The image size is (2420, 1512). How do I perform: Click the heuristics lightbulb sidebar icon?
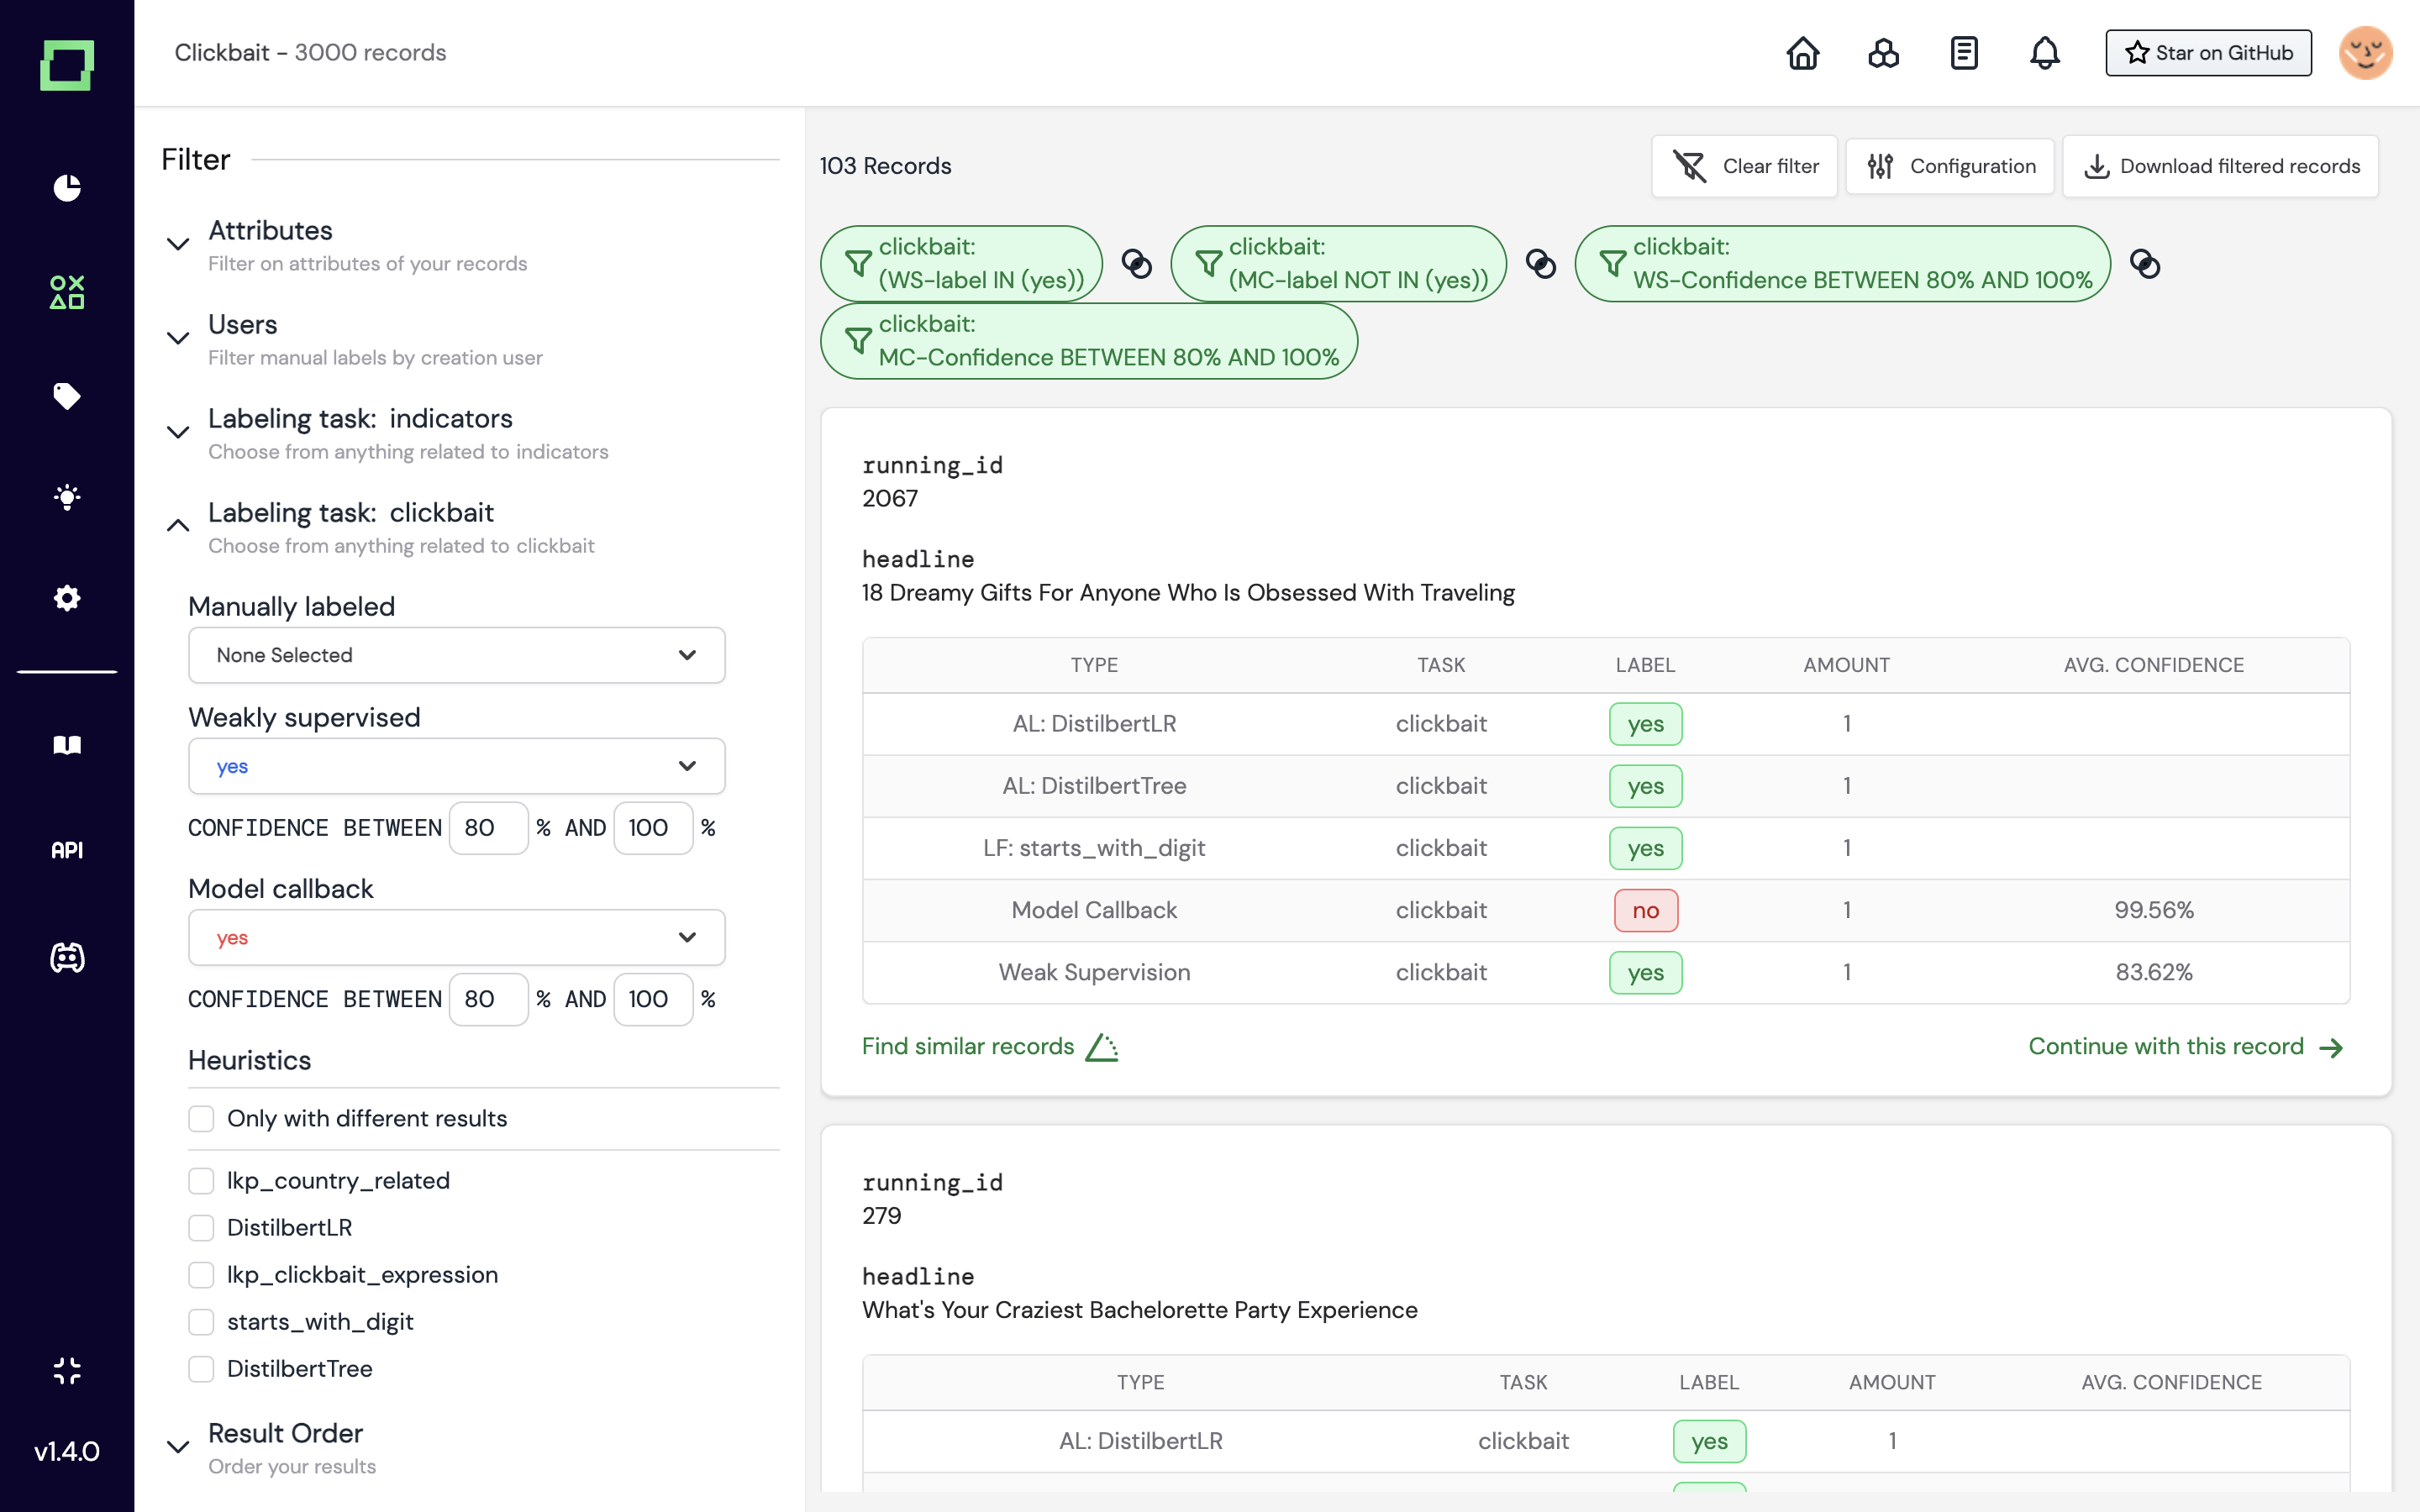(67, 497)
